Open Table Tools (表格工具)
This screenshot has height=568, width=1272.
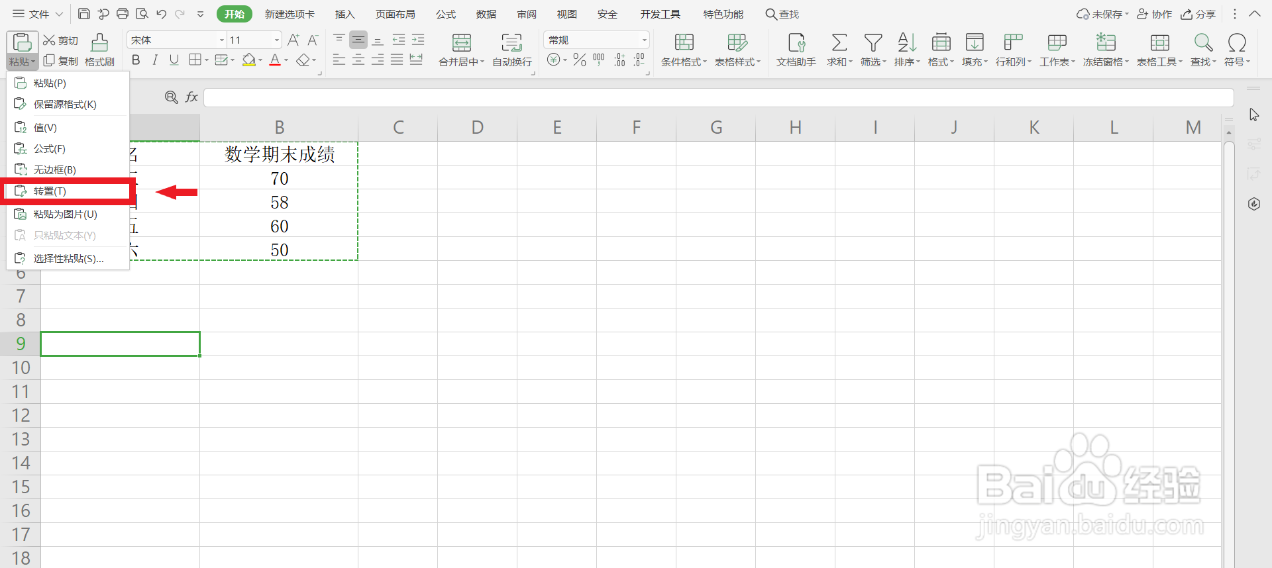(1160, 50)
